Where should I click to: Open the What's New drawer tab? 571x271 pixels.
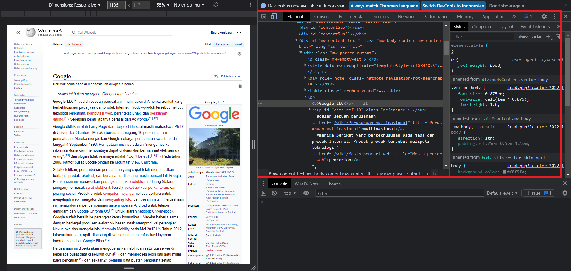coord(306,183)
